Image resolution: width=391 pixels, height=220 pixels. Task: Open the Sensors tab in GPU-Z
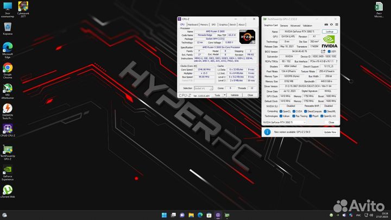tap(284, 26)
